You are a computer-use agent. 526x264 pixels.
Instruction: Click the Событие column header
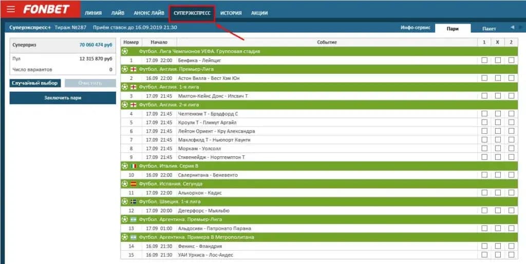(327, 42)
